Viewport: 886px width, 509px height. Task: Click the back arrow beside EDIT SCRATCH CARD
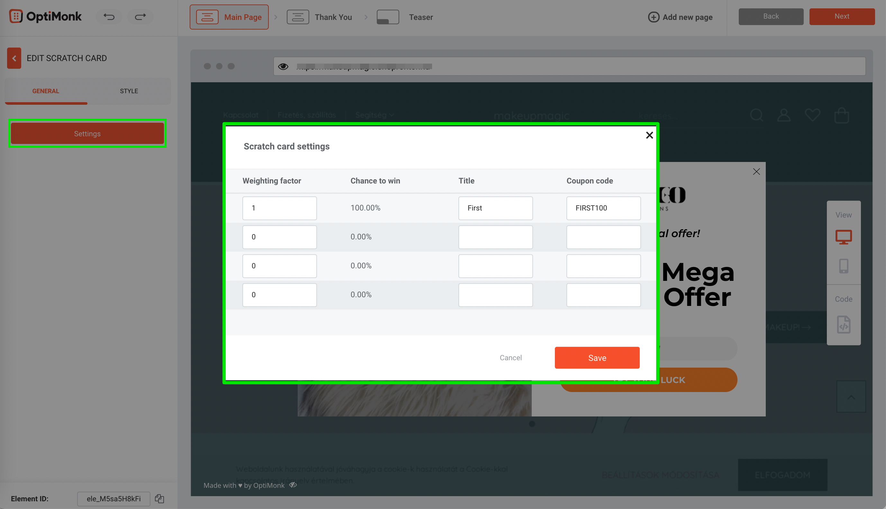(14, 58)
